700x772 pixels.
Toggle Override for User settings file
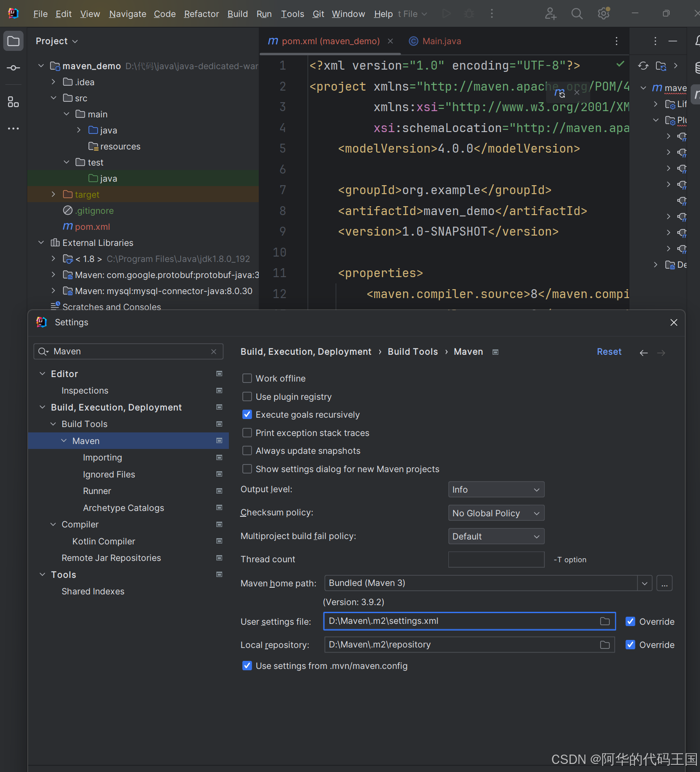(630, 622)
